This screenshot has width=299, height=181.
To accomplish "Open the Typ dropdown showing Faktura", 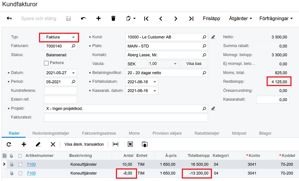I will click(x=73, y=37).
